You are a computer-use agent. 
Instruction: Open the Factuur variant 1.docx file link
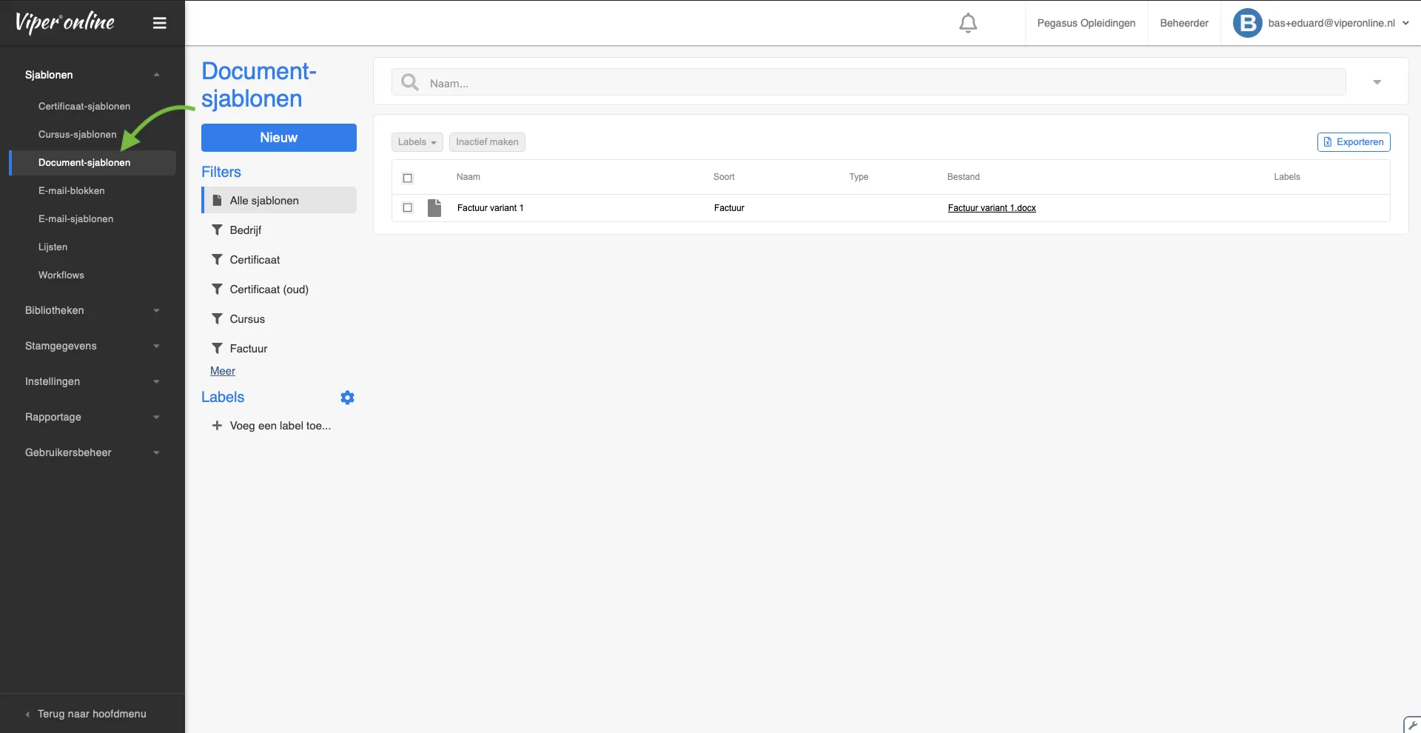[991, 208]
